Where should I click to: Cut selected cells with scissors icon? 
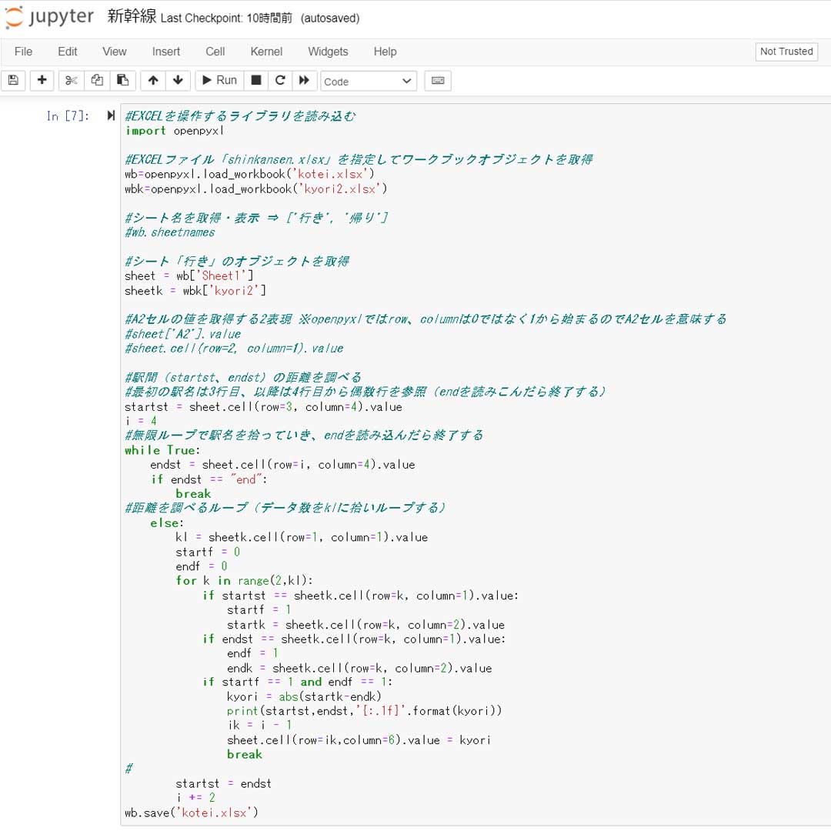(x=71, y=81)
